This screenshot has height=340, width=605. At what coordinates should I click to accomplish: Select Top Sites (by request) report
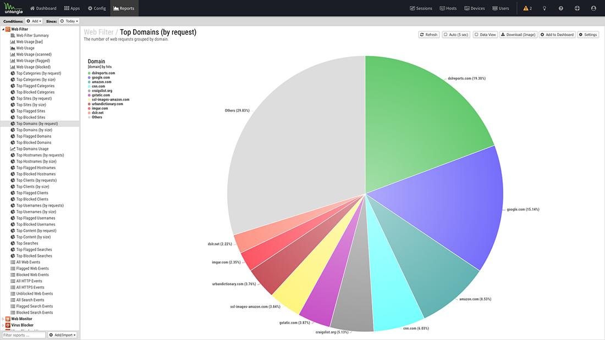(34, 98)
